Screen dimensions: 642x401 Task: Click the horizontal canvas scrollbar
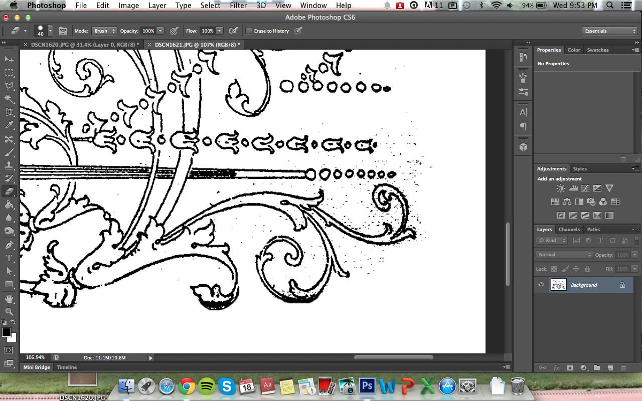pyautogui.click(x=394, y=357)
